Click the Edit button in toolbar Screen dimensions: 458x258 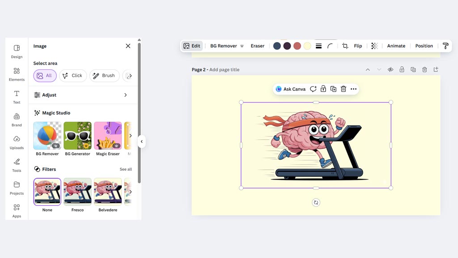coord(191,46)
